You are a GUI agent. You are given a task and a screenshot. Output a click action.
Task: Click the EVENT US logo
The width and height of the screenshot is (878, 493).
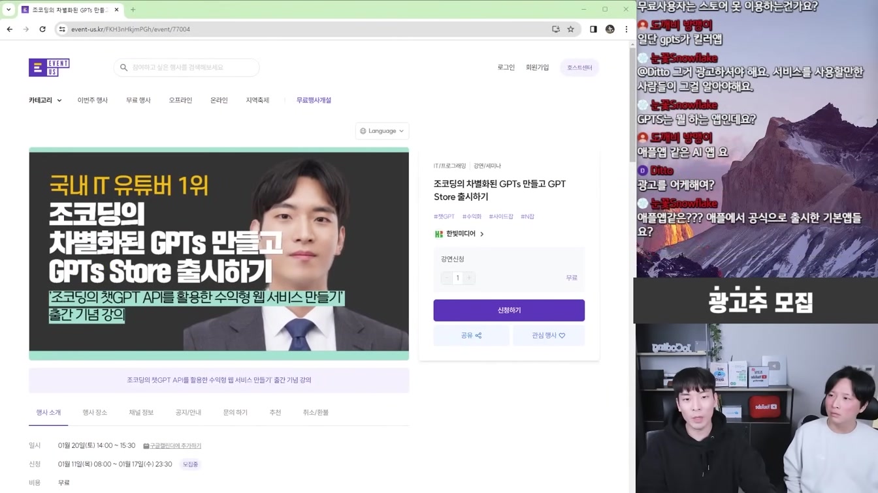[49, 67]
